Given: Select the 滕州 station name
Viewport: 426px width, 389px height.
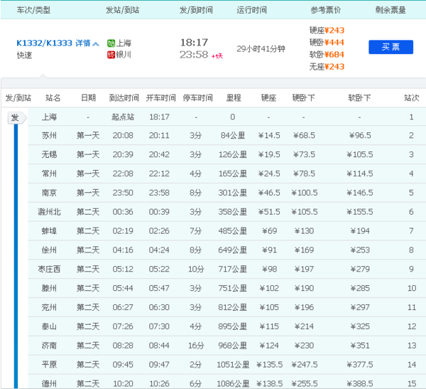Looking at the screenshot, I should (x=49, y=288).
